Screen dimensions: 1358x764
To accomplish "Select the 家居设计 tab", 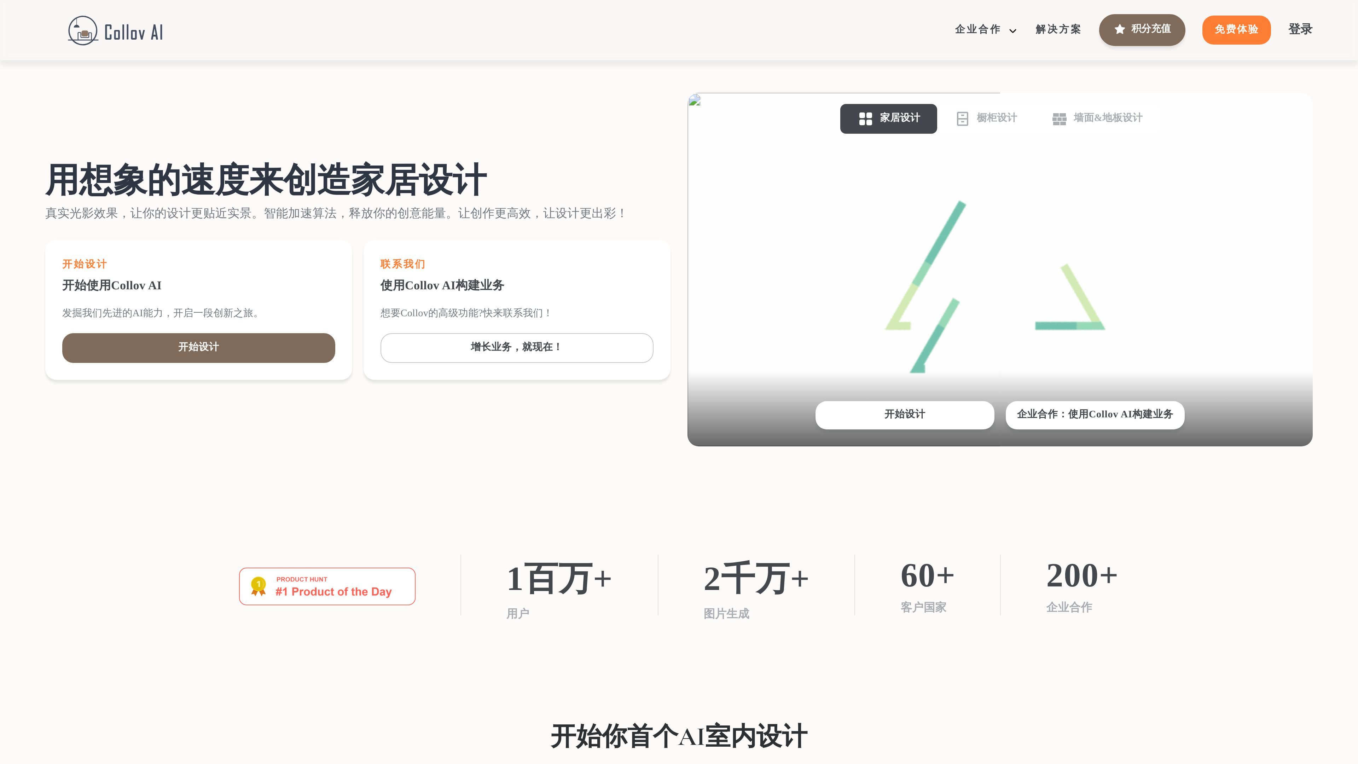I will coord(888,118).
